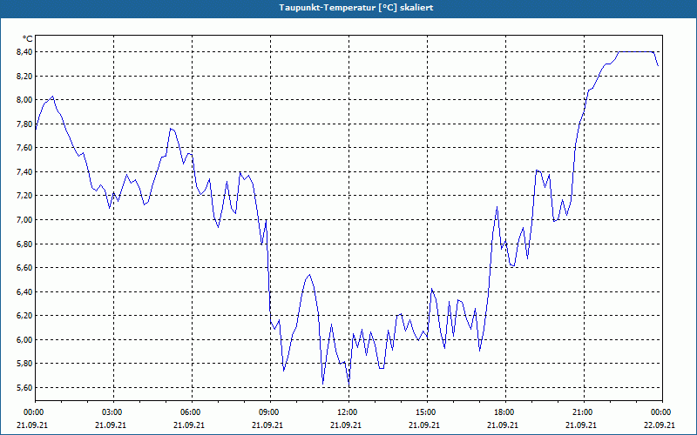Click the '03:00' time label
Screen dimensions: 697x435
tap(113, 412)
